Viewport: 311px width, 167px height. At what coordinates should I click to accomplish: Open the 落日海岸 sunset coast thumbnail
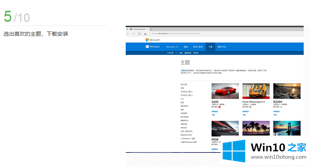(287, 91)
